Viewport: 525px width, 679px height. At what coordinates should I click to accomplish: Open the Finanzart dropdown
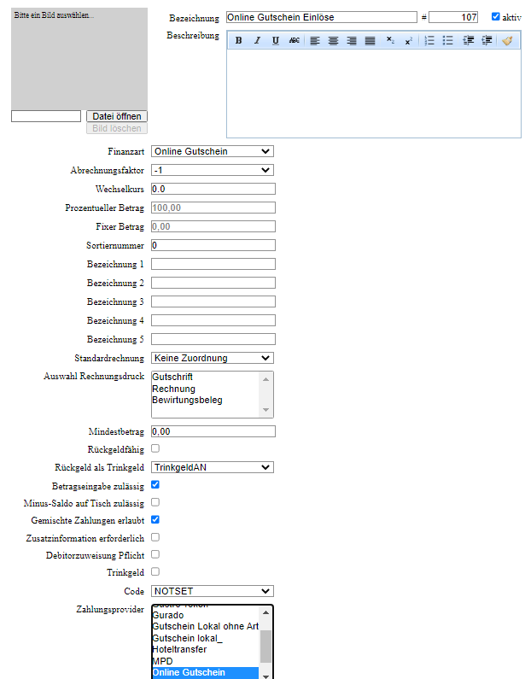[x=213, y=151]
